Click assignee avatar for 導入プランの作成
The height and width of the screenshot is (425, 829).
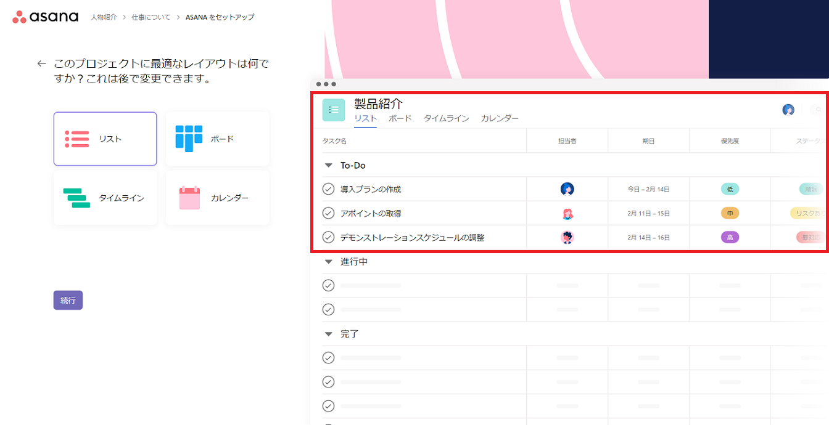coord(567,189)
